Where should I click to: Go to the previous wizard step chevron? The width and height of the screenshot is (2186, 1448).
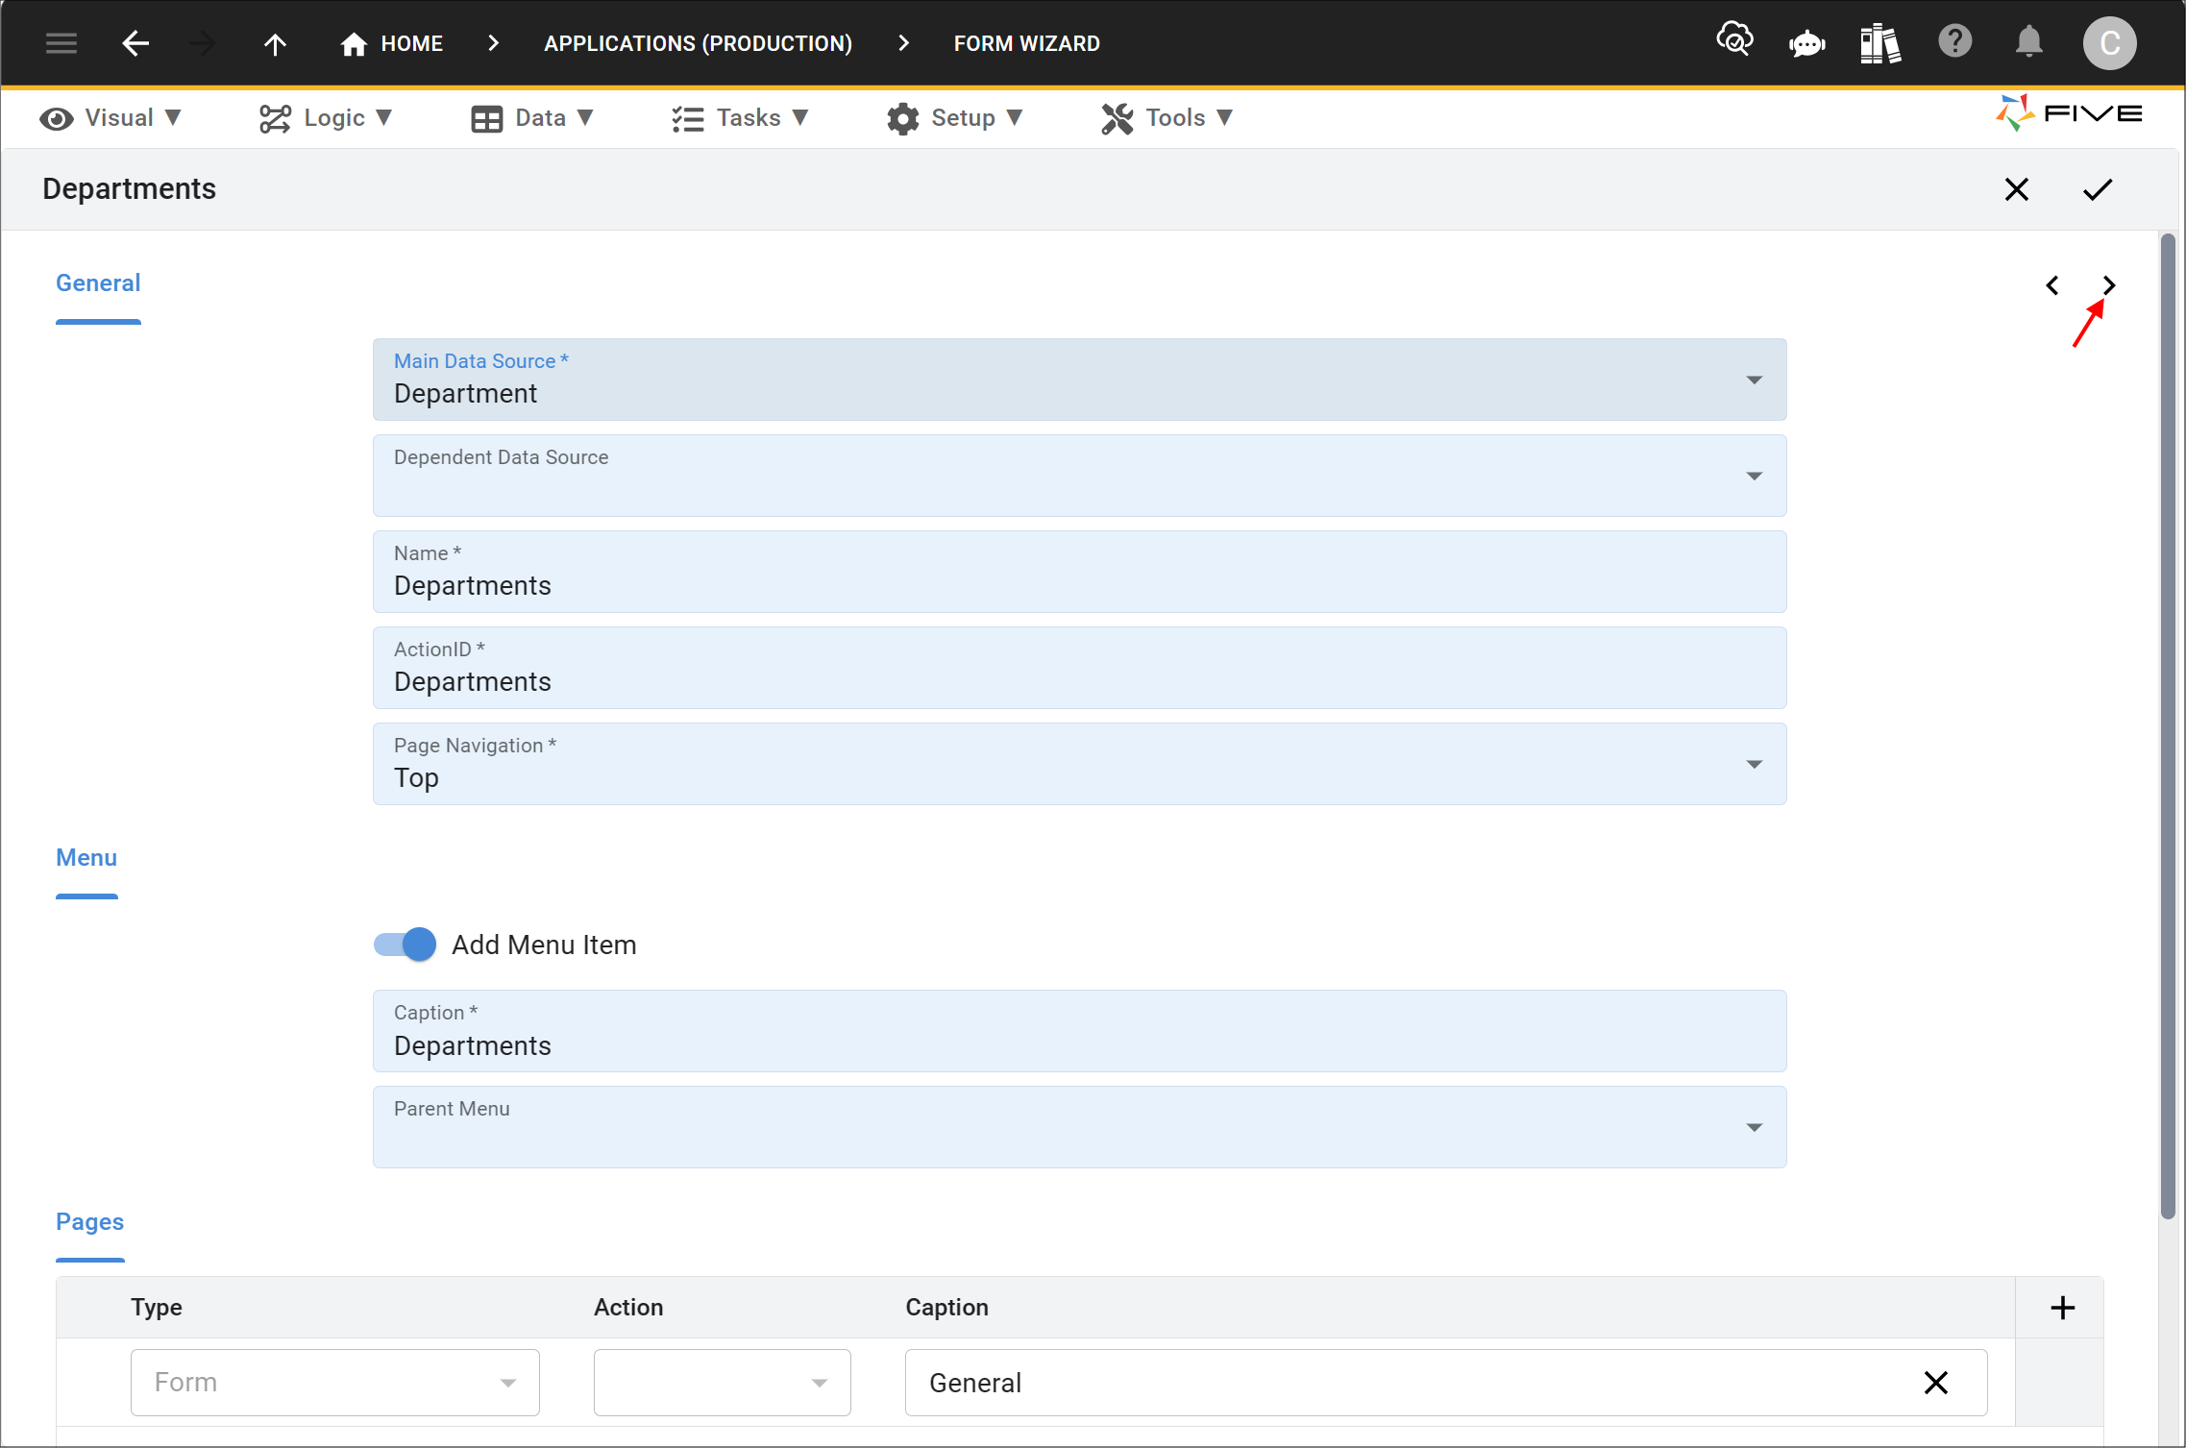(x=2052, y=285)
